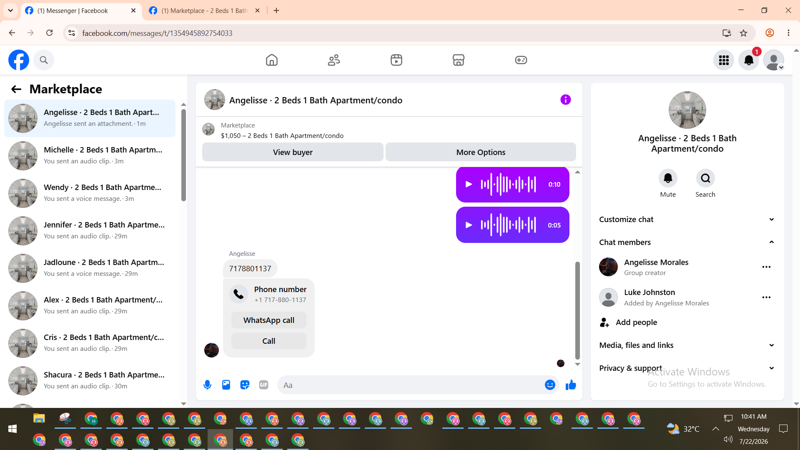Viewport: 800px width, 450px height.
Task: Click the conversation list scrollbar
Action: pyautogui.click(x=183, y=155)
